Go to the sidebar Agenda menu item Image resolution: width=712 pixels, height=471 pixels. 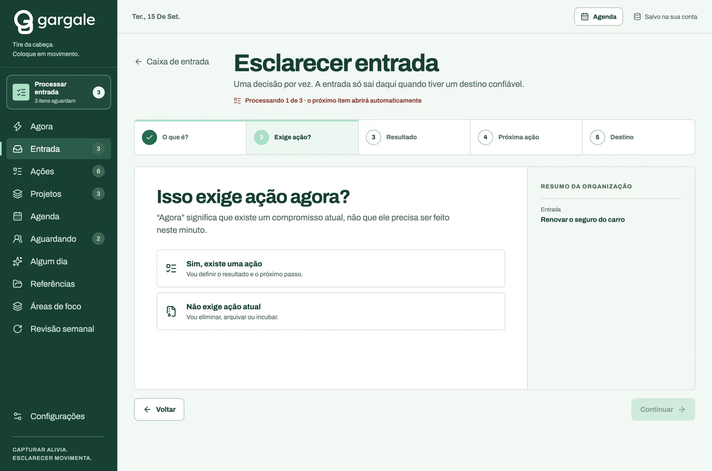coord(59,216)
